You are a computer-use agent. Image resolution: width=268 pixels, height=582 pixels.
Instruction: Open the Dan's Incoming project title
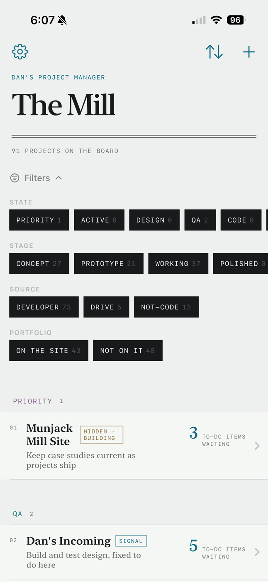(68, 541)
